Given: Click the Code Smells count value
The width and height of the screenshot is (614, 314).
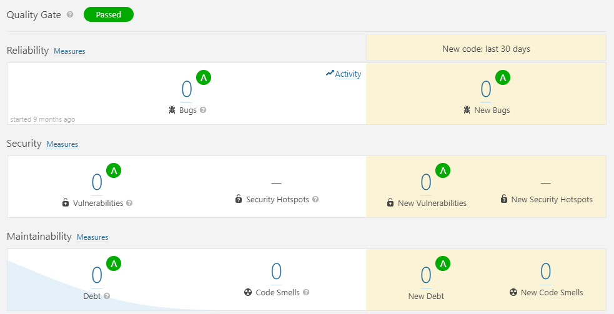Looking at the screenshot, I should click(277, 272).
